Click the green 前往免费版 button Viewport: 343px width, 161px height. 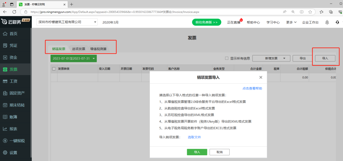tap(206, 22)
